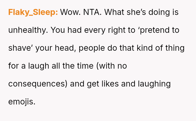Click the Flaky_Sleep username
The image size is (196, 121).
pyautogui.click(x=33, y=12)
